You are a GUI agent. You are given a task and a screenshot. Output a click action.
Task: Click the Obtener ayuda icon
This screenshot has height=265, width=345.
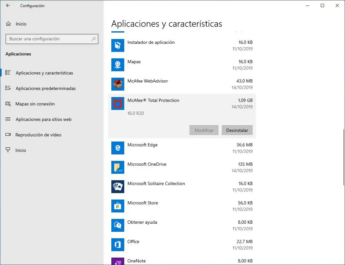(x=118, y=225)
